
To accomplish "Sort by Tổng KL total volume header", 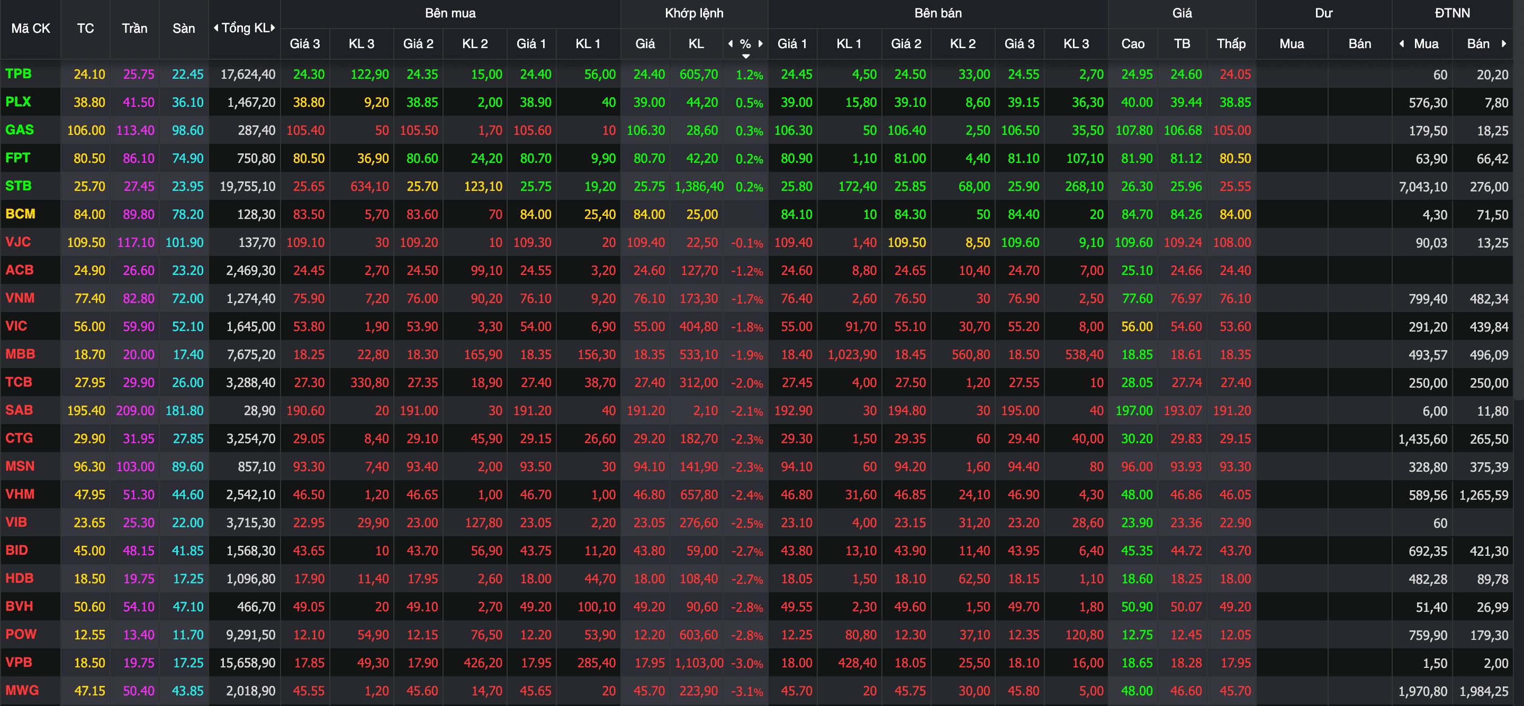I will pos(245,28).
